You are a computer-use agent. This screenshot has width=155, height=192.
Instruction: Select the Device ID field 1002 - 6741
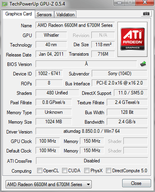[49, 73]
